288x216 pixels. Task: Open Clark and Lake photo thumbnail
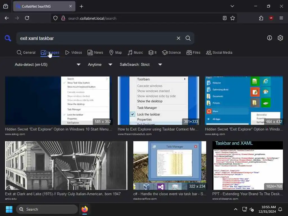click(66, 165)
